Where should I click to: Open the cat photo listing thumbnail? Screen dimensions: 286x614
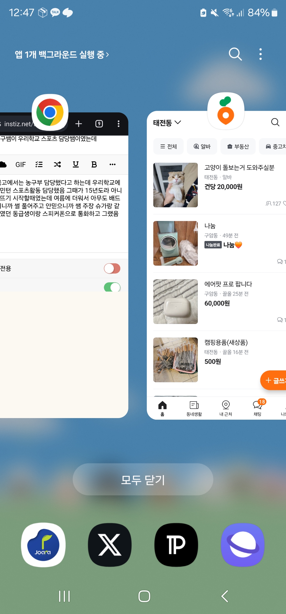tap(176, 185)
